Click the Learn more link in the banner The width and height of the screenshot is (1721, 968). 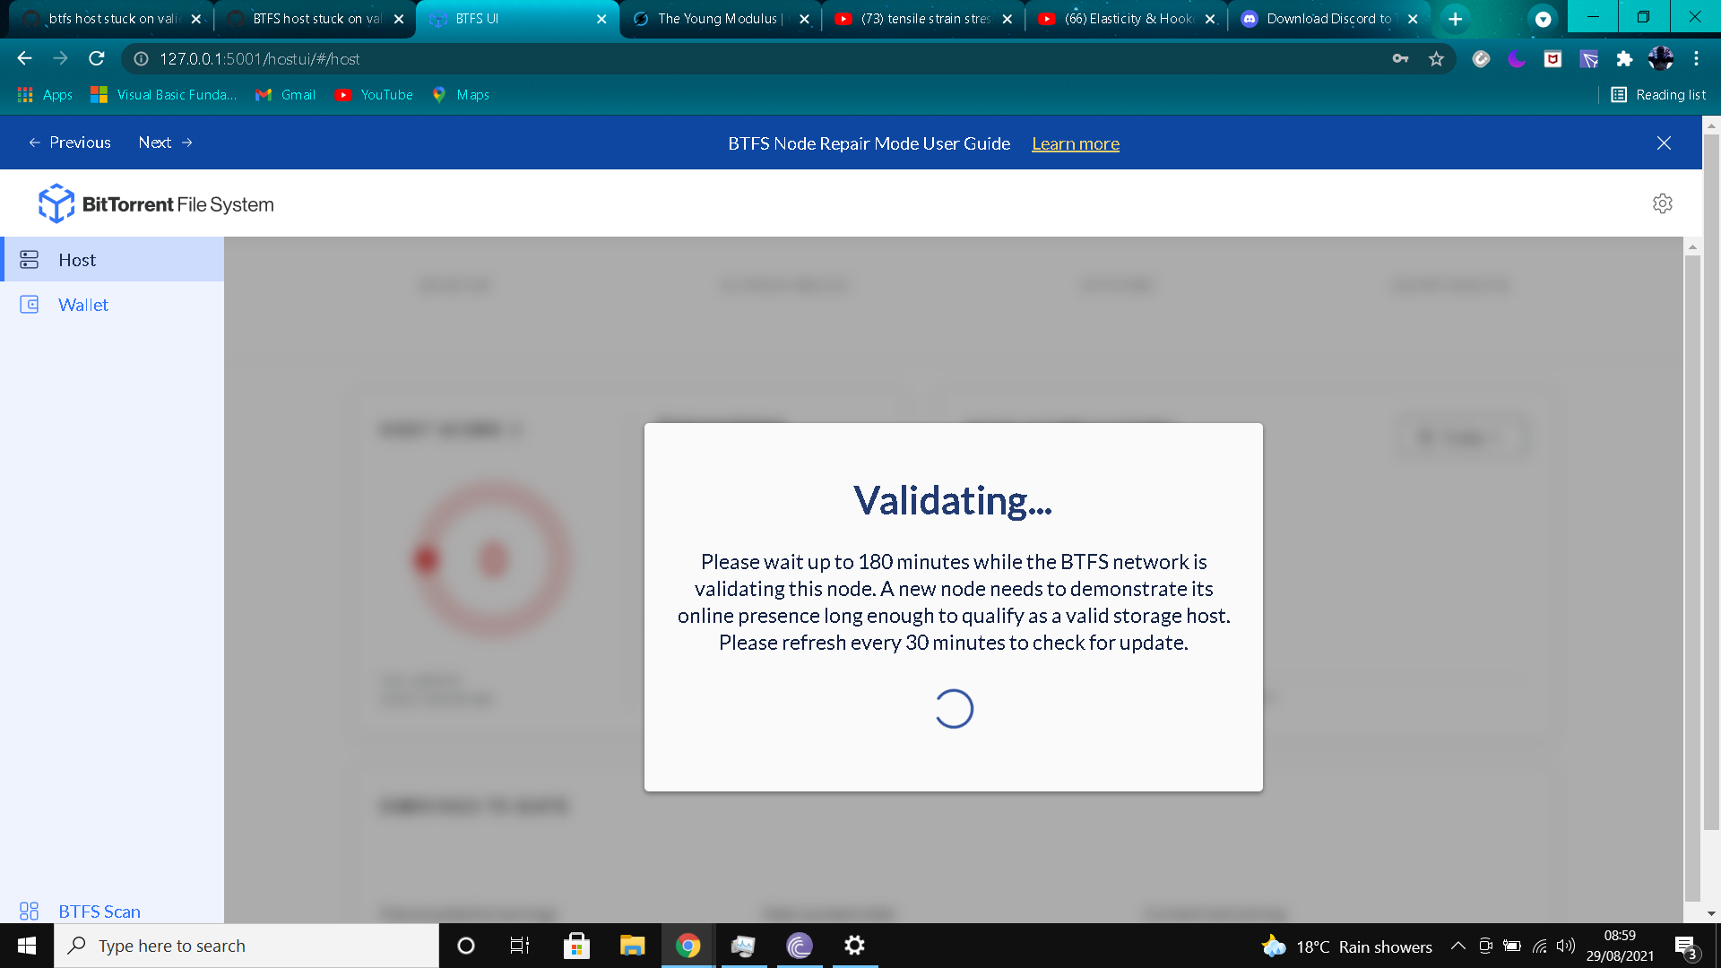1076,143
